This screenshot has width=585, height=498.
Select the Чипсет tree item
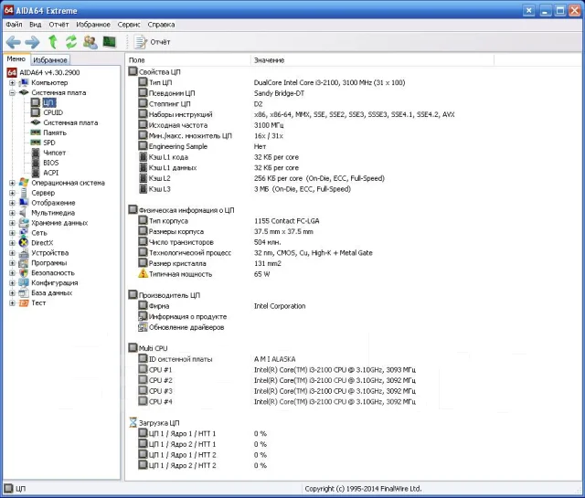[55, 153]
